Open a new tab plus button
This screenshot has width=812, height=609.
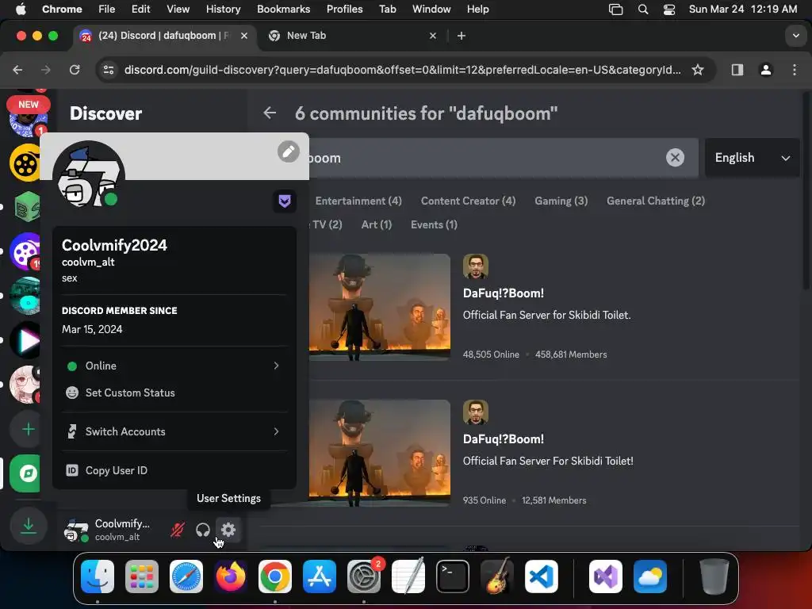(x=462, y=36)
